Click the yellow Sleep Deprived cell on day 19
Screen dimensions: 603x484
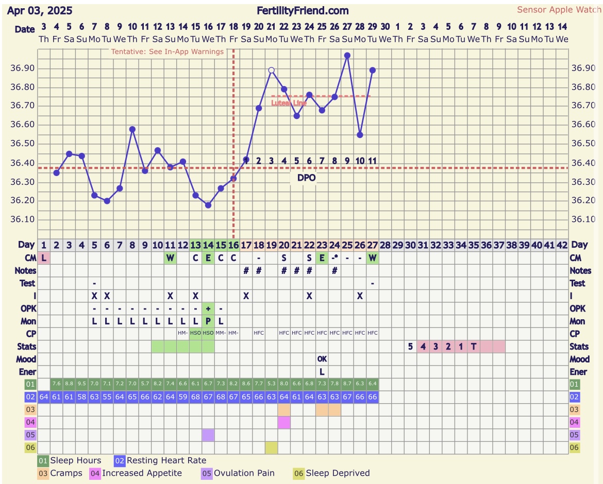tap(271, 447)
